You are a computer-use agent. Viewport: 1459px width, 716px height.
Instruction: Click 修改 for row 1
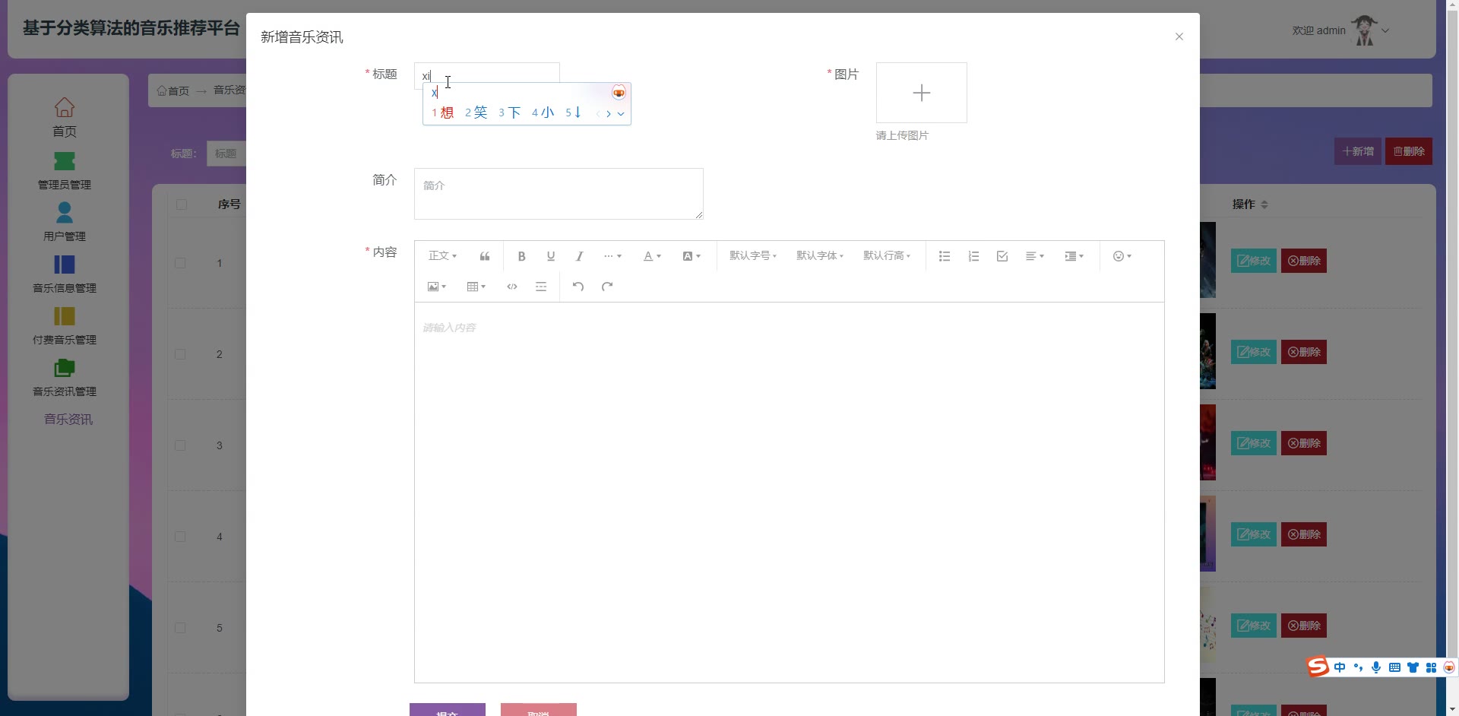tap(1254, 261)
